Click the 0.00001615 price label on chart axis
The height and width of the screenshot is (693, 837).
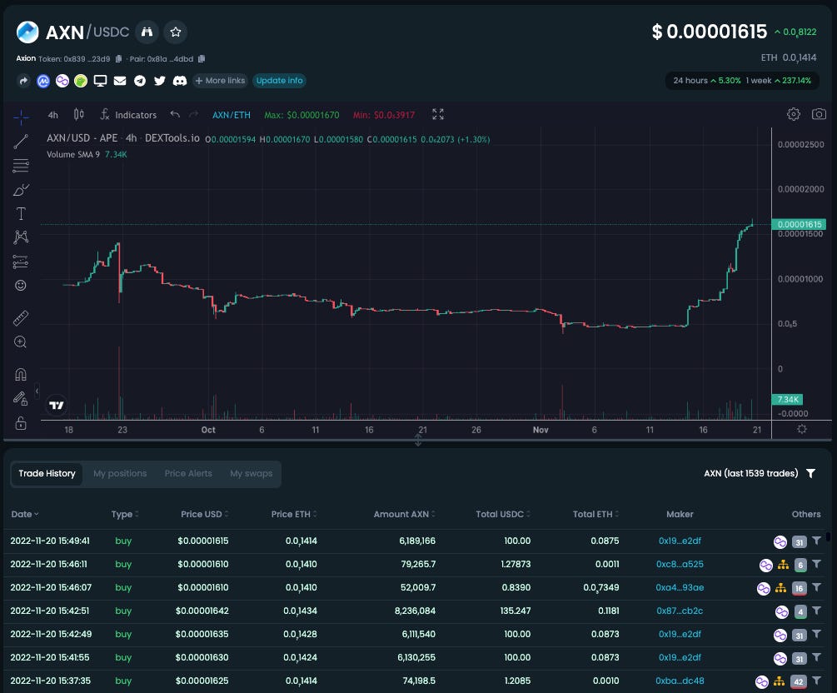(x=799, y=224)
